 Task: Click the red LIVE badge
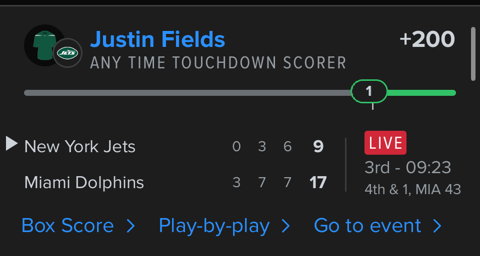pyautogui.click(x=385, y=143)
